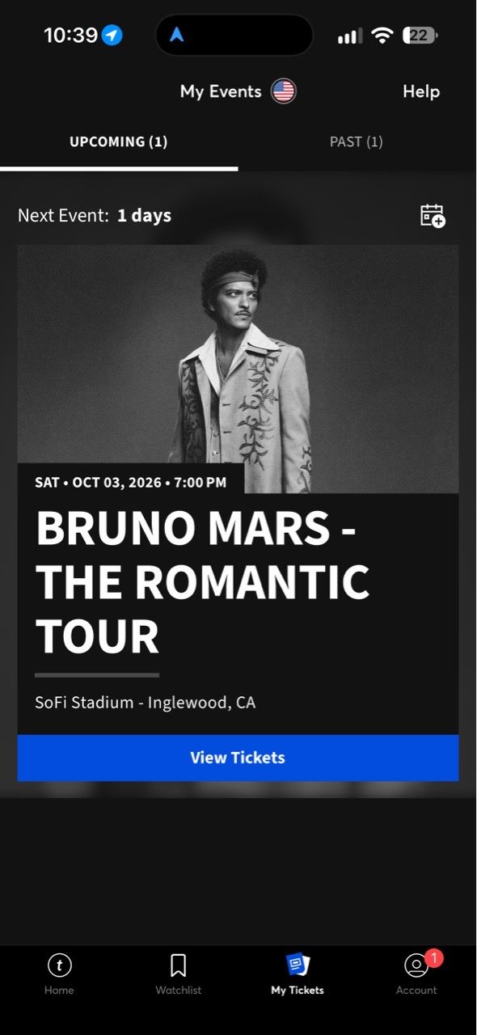The height and width of the screenshot is (1035, 477).
Task: Tap the location services indicator beside the time
Action: (112, 36)
